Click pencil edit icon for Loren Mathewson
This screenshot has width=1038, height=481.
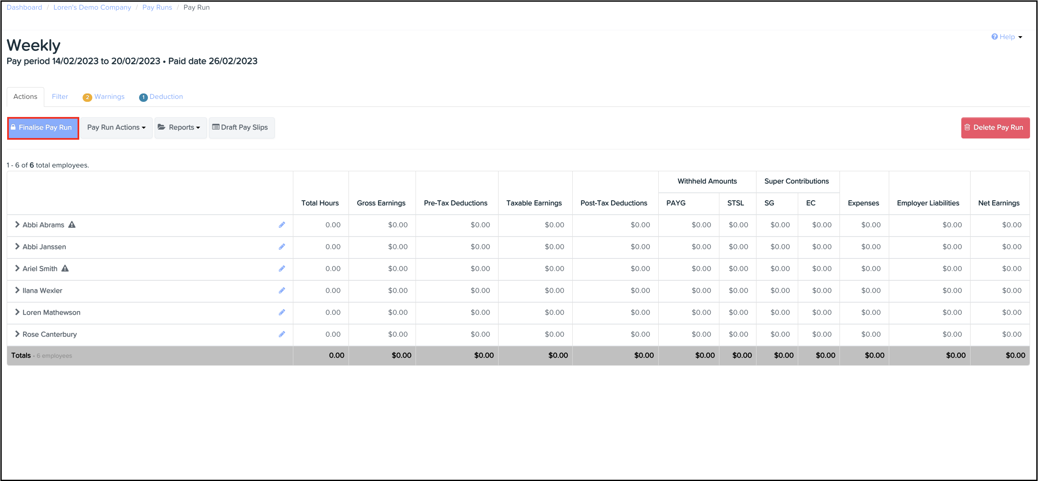tap(282, 312)
